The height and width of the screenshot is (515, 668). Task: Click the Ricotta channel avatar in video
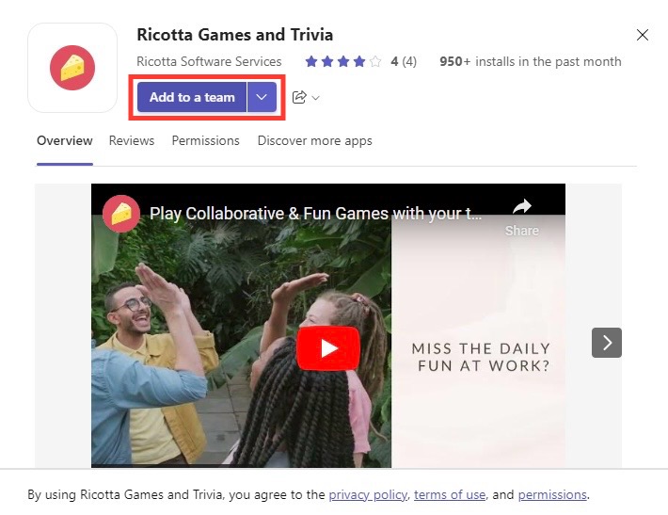[x=121, y=214]
